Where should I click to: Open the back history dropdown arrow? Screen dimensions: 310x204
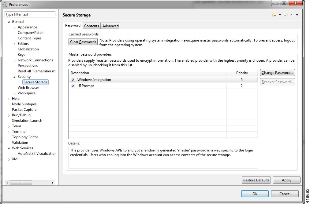280,15
